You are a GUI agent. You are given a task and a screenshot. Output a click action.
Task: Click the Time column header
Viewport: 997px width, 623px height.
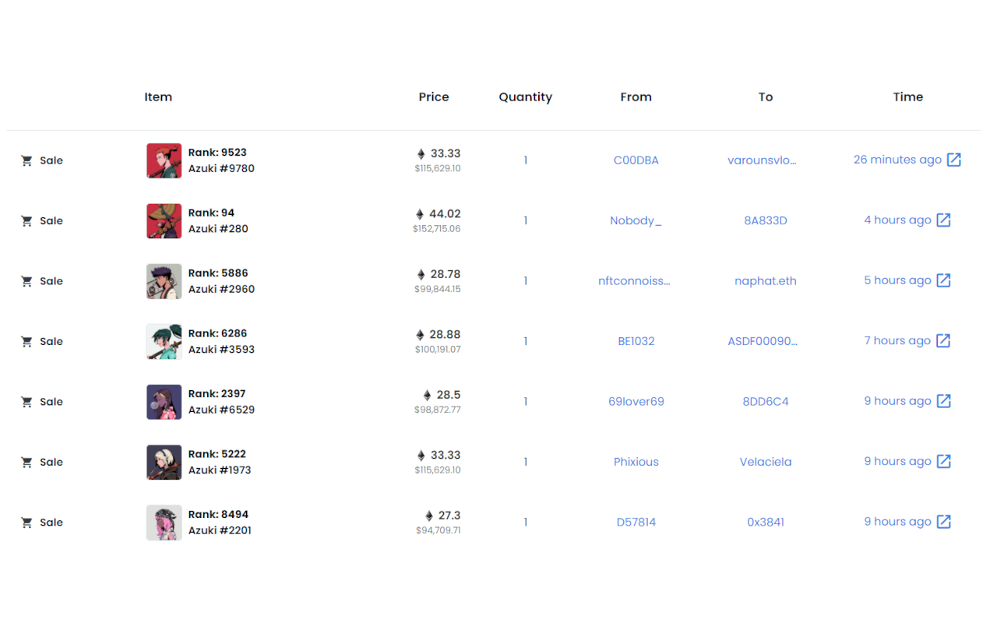[908, 97]
